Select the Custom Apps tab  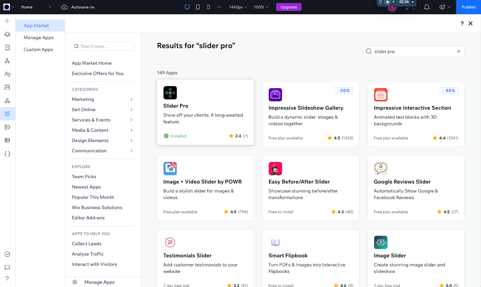40,50
